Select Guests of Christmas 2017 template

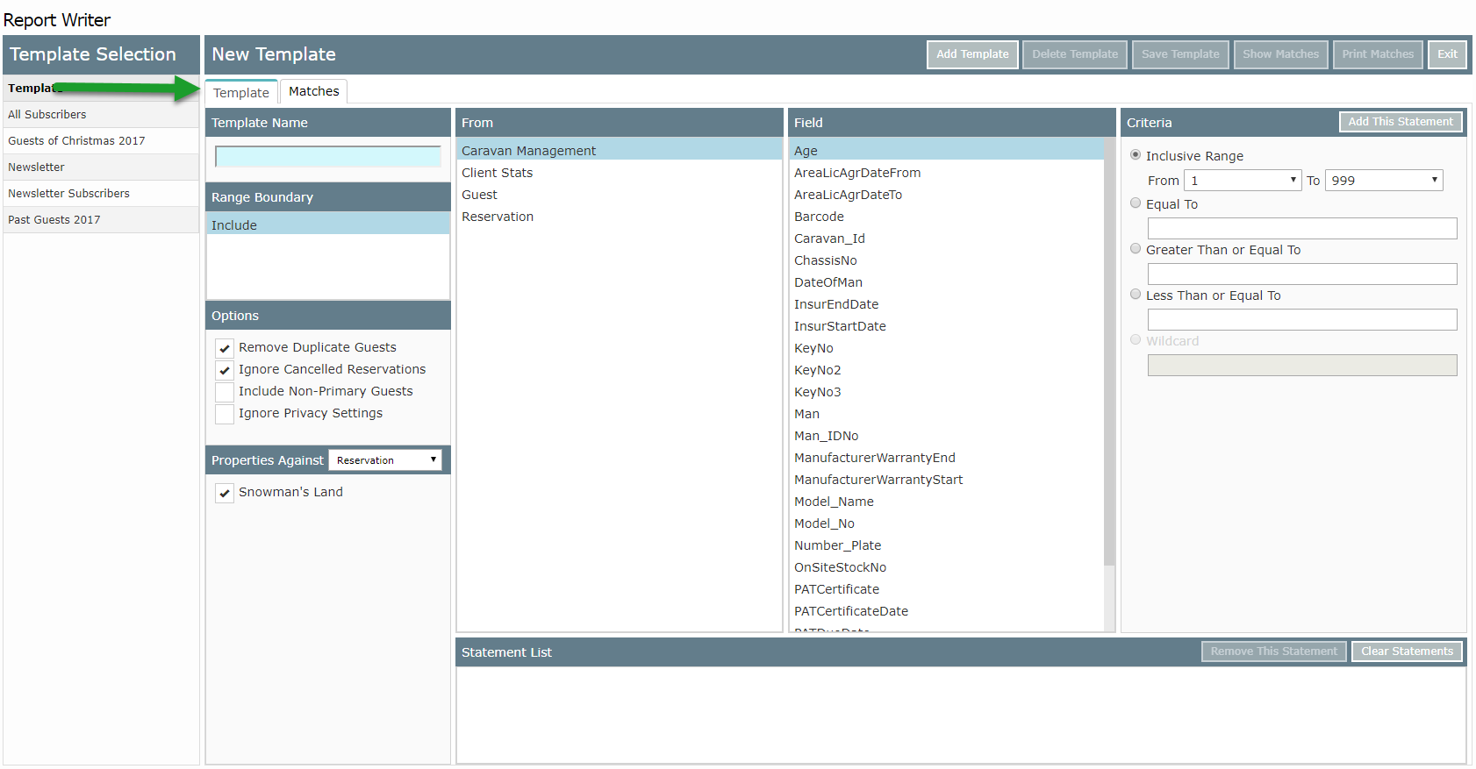101,141
